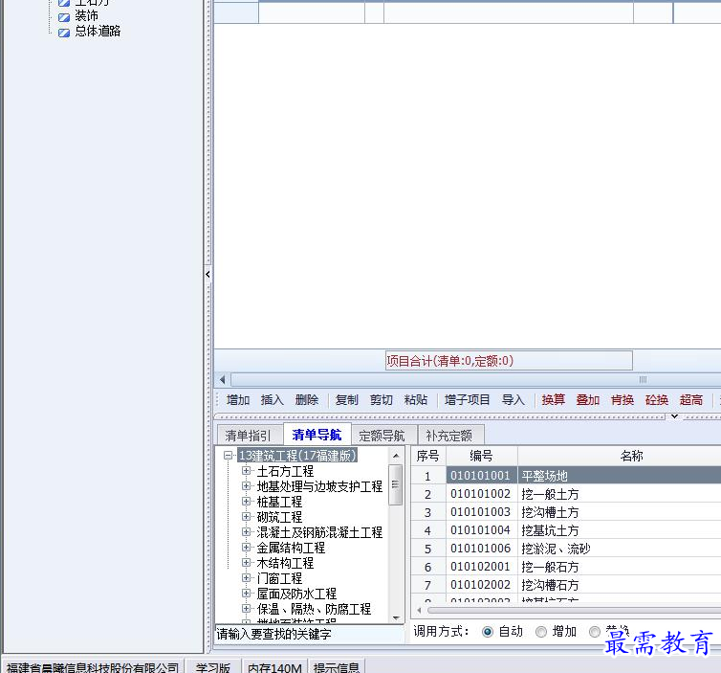This screenshot has width=721, height=673.
Task: Open the 装饰 project item icon
Action: (x=64, y=17)
